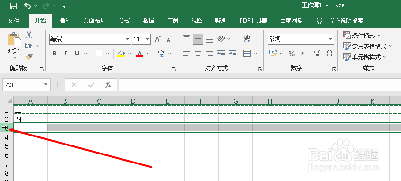Click the 粘贴 paste button

click(x=14, y=43)
